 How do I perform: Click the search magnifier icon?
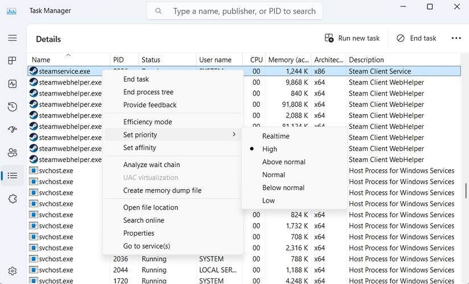coord(159,11)
